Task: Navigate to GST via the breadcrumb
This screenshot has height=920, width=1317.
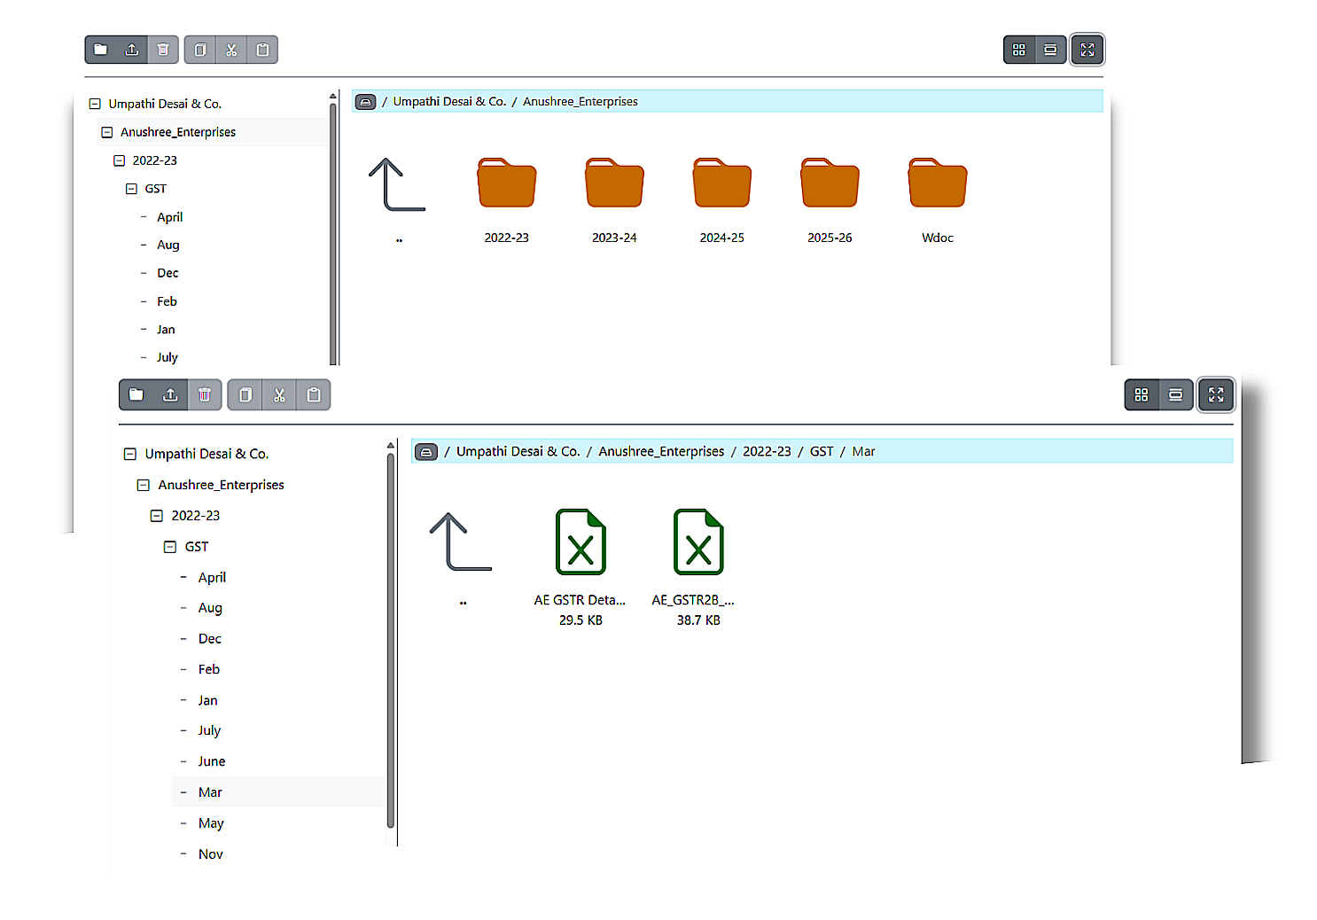Action: (x=822, y=451)
